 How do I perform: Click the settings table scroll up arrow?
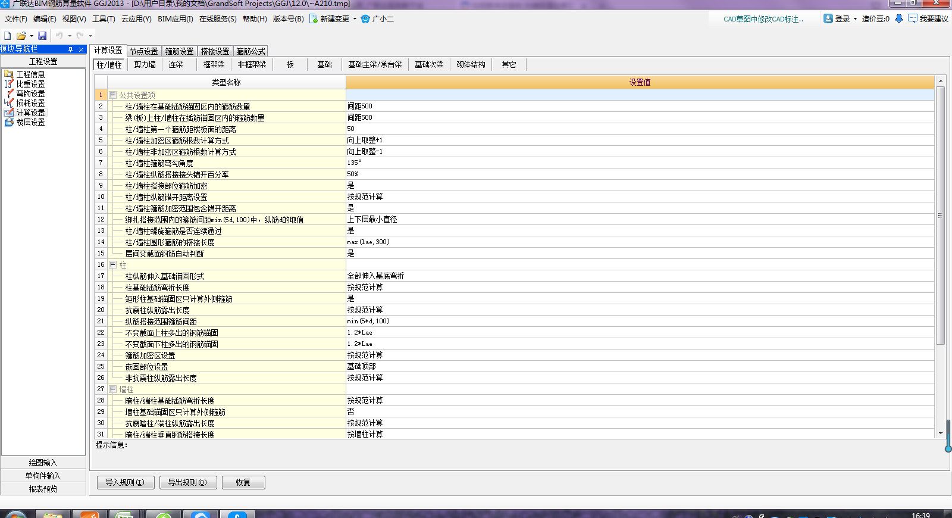point(941,81)
